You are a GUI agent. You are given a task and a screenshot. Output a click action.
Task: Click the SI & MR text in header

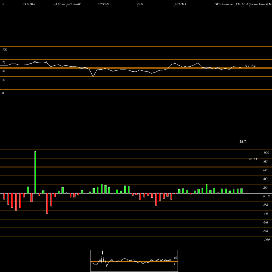[x=29, y=4]
